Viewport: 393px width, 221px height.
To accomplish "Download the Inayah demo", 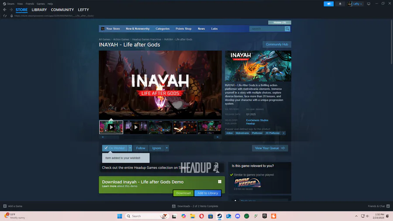I will (183, 193).
